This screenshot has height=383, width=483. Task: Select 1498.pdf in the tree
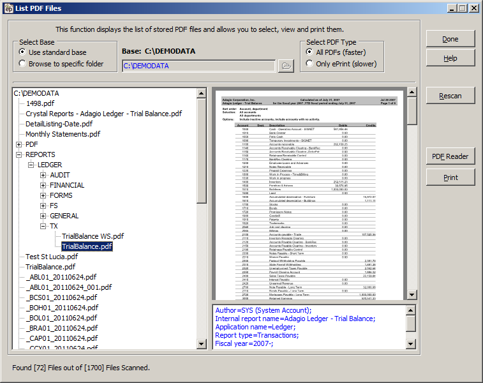[40, 103]
